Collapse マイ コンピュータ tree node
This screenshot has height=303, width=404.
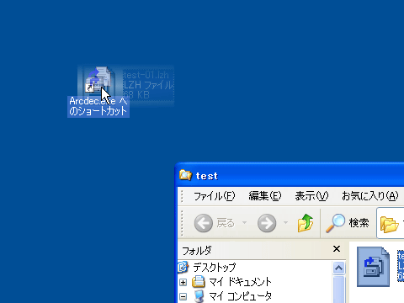click(x=183, y=296)
